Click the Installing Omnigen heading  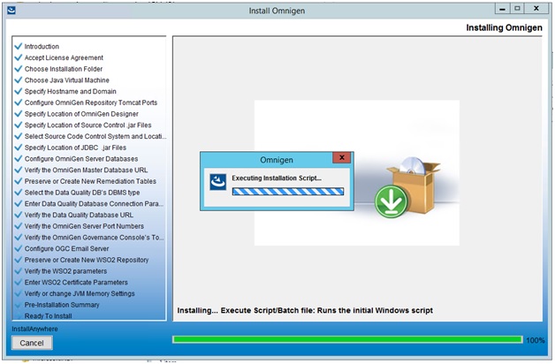click(x=504, y=27)
